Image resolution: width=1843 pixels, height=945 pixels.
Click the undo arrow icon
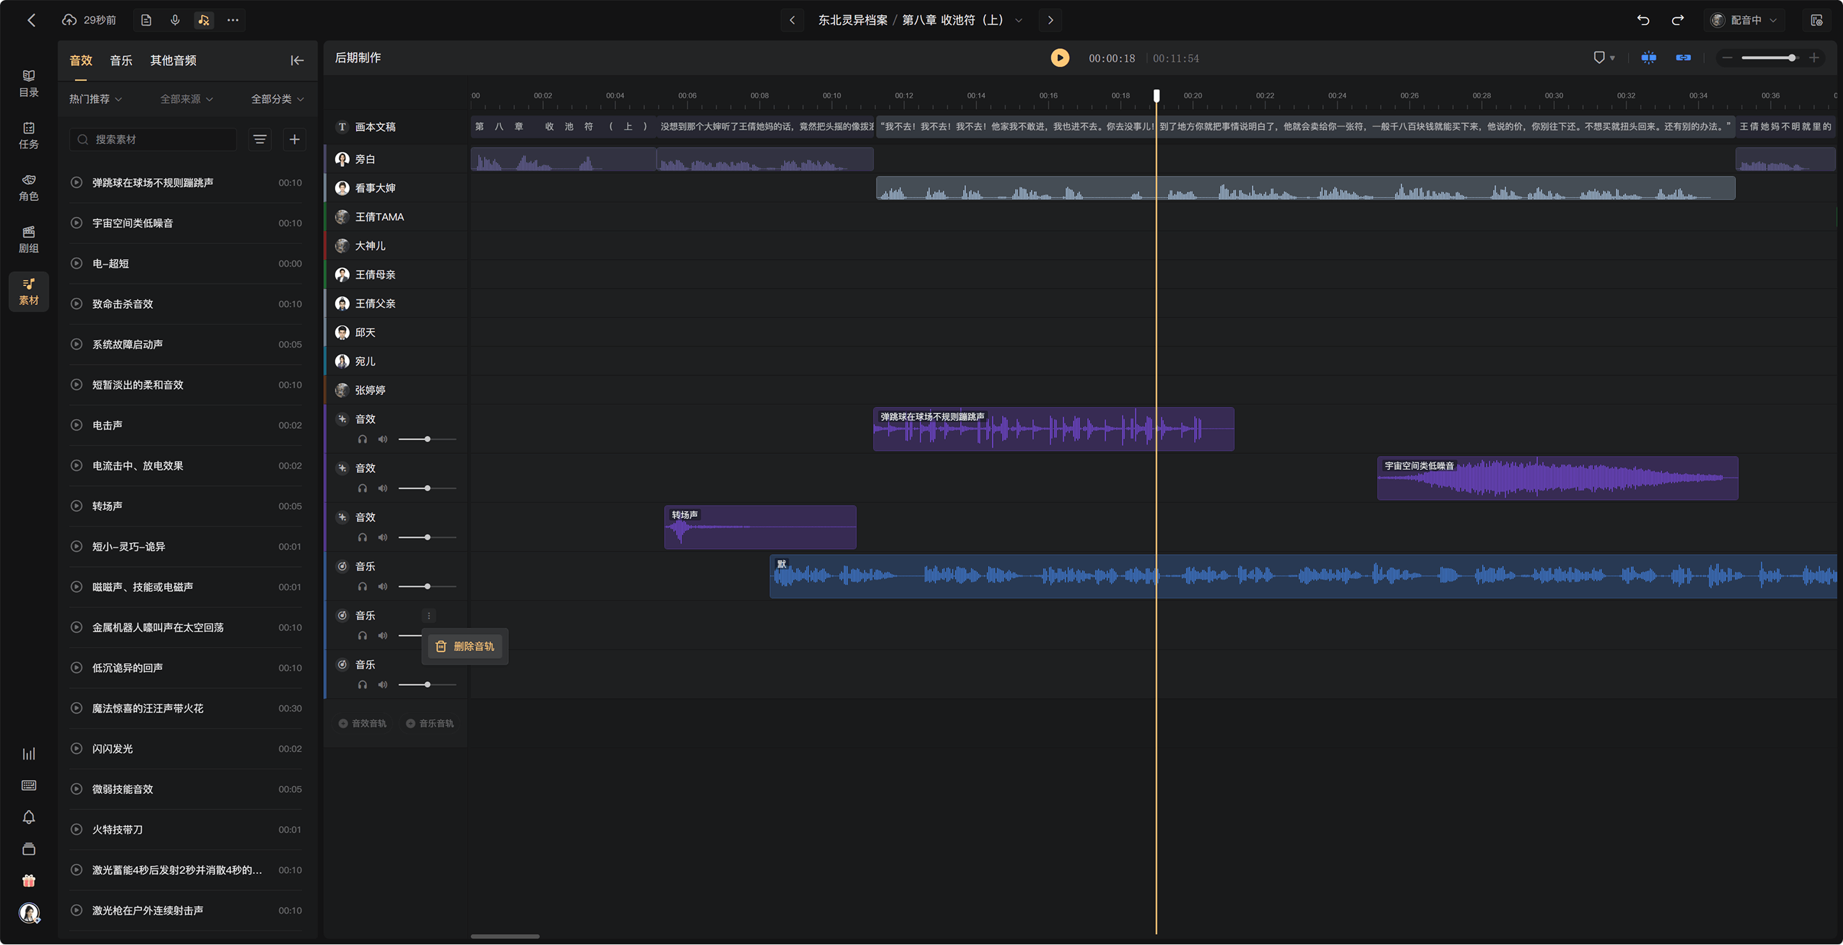1643,20
